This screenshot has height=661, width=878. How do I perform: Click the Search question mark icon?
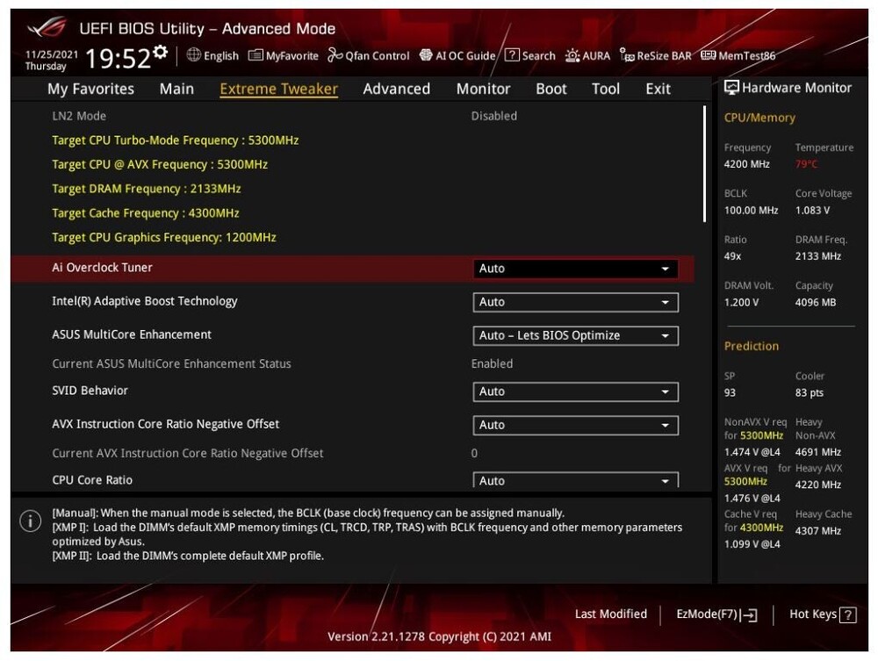point(512,54)
